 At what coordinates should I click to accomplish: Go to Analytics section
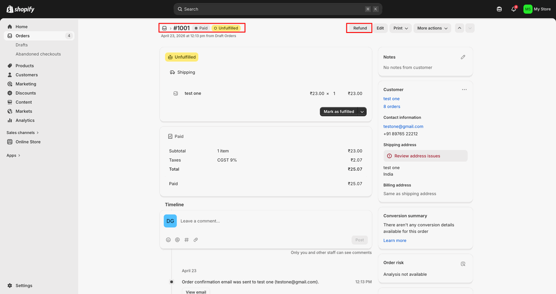pos(39,120)
